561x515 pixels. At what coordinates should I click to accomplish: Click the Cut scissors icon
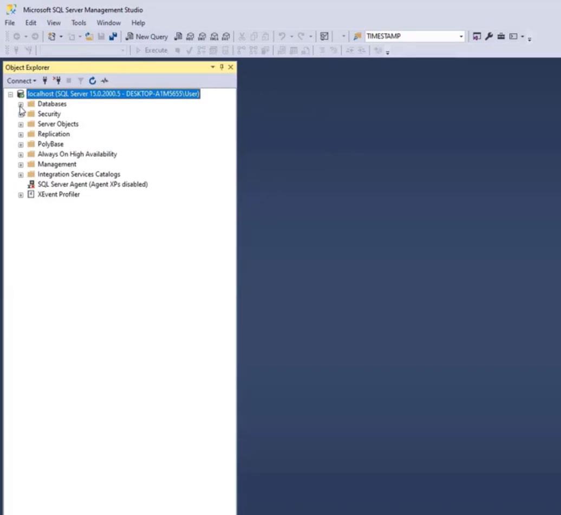click(242, 36)
